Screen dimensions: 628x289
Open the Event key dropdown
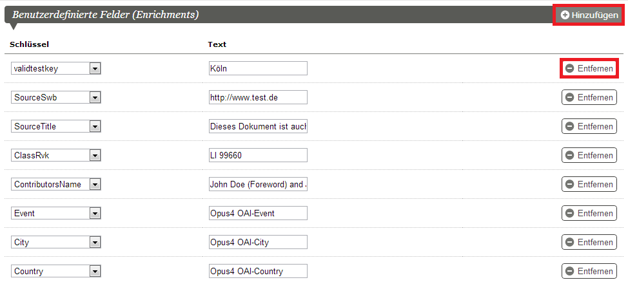click(x=56, y=213)
